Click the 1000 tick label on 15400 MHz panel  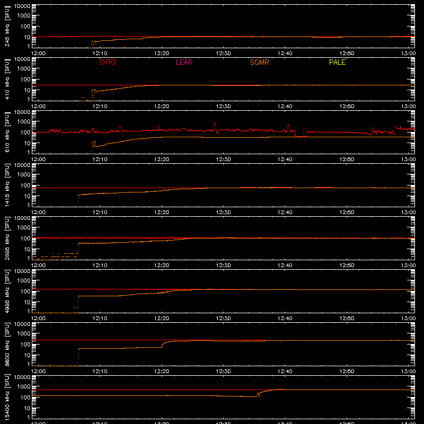coord(24,387)
